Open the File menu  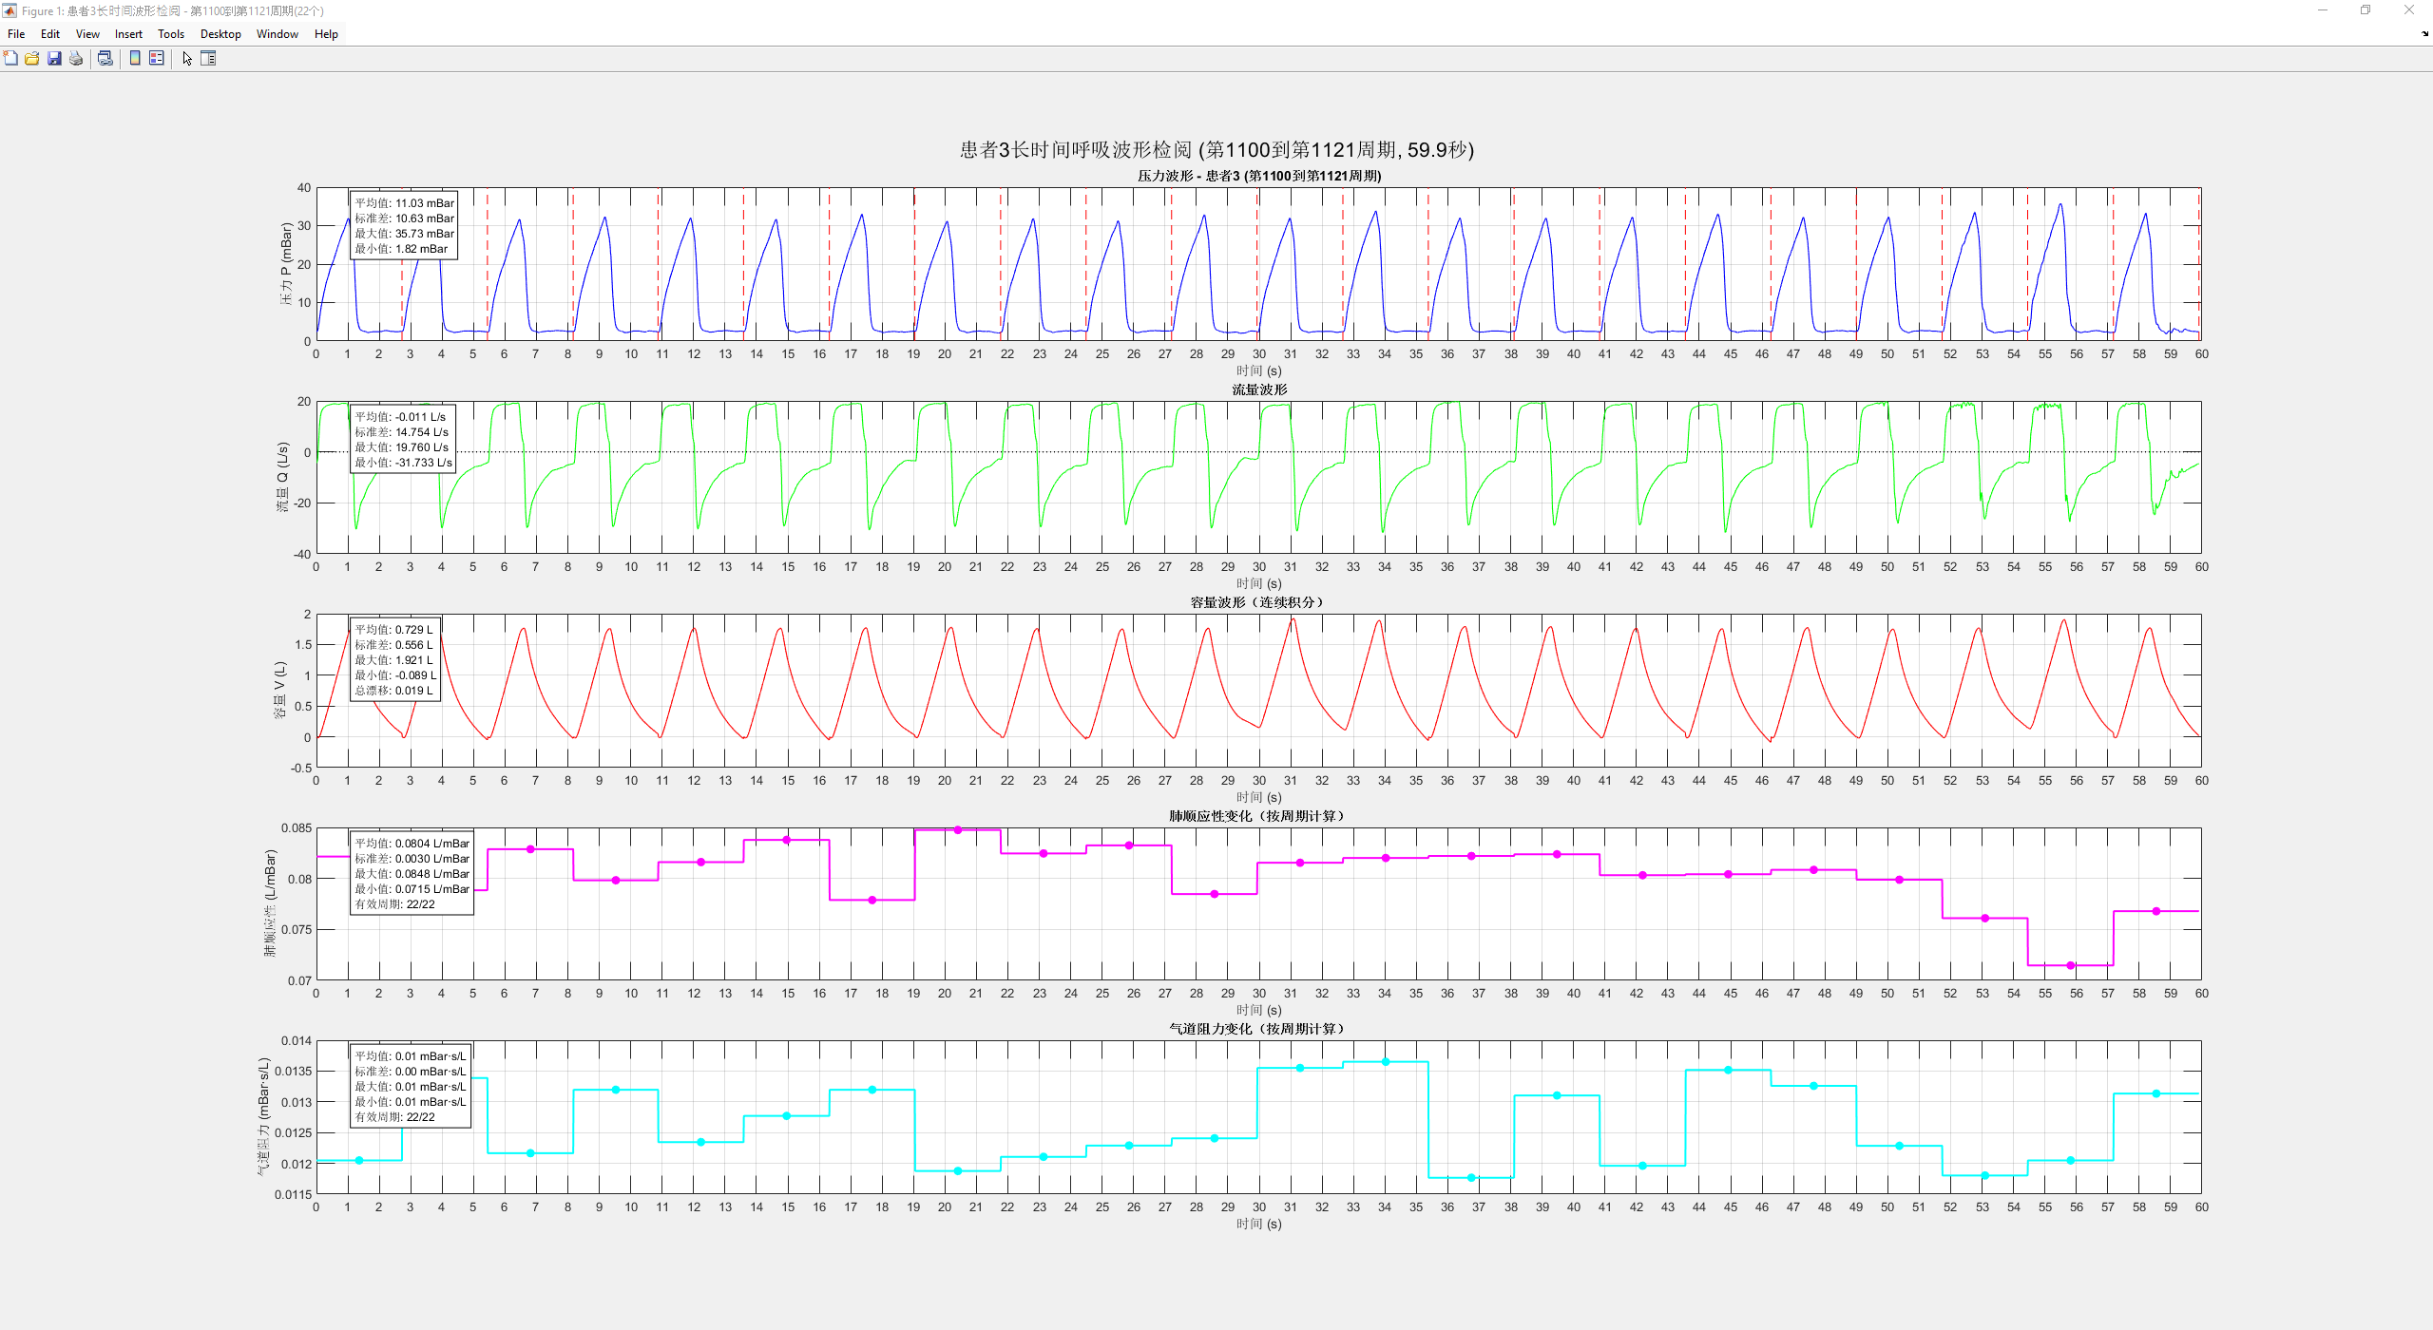click(x=16, y=34)
